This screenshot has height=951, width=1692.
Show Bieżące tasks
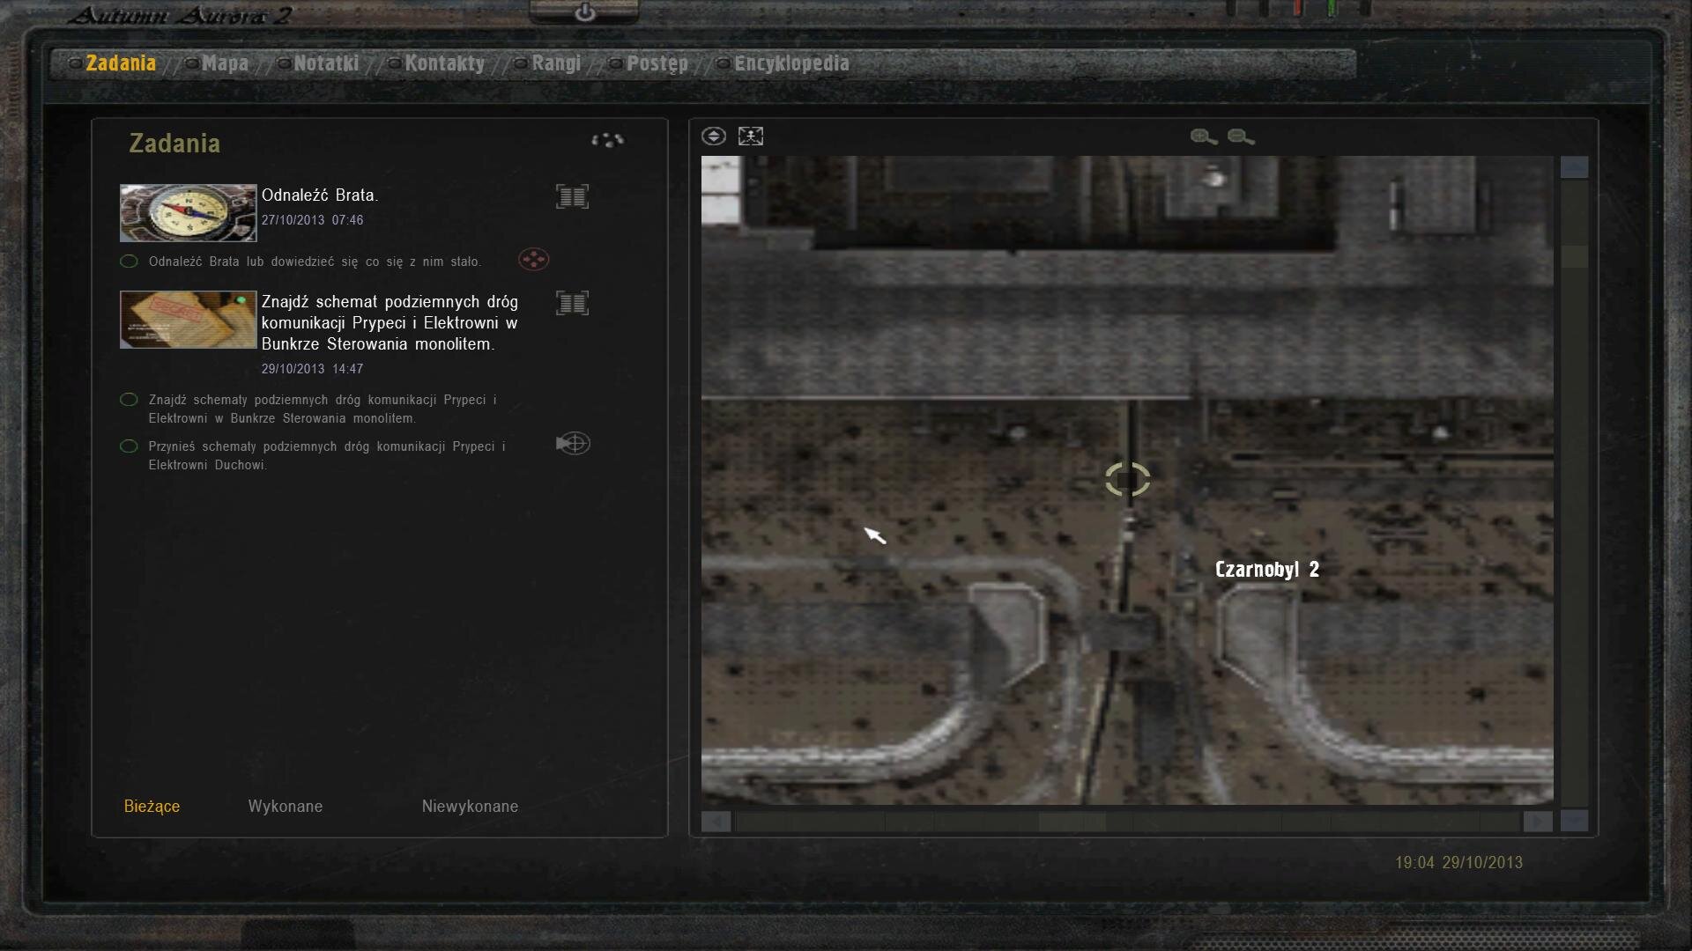(x=152, y=807)
